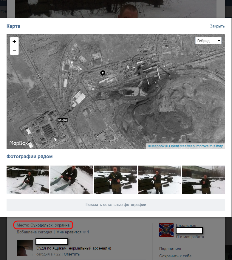Viewport: 232px width, 260px height.
Task: Open fourth nearby photo near warehouse
Action: 160,180
